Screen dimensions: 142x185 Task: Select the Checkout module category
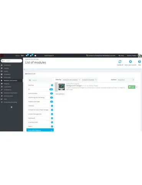pos(40,106)
